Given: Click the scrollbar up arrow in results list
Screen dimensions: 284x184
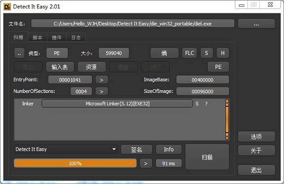Looking at the screenshot, I should pos(227,103).
